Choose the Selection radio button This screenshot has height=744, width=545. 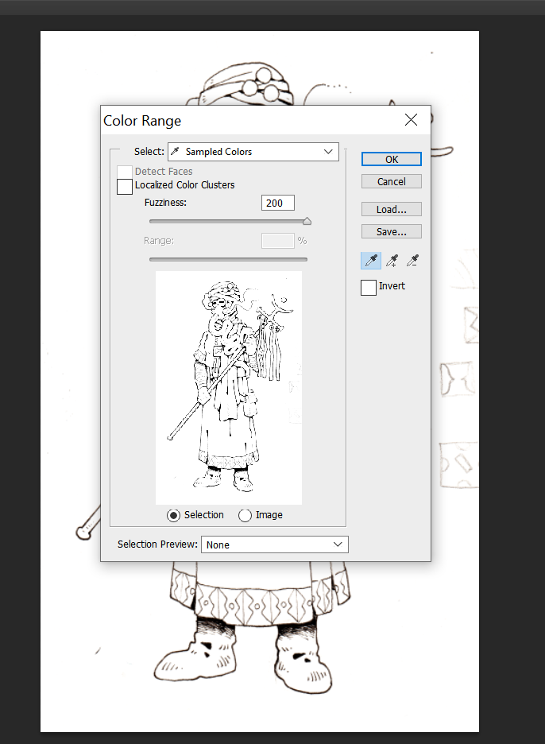click(x=174, y=515)
